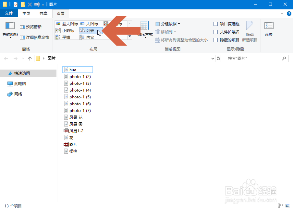This screenshot has width=293, height=210.
Task: Toggle the Details pane (详细信息窗格)
Action: [x=35, y=38]
